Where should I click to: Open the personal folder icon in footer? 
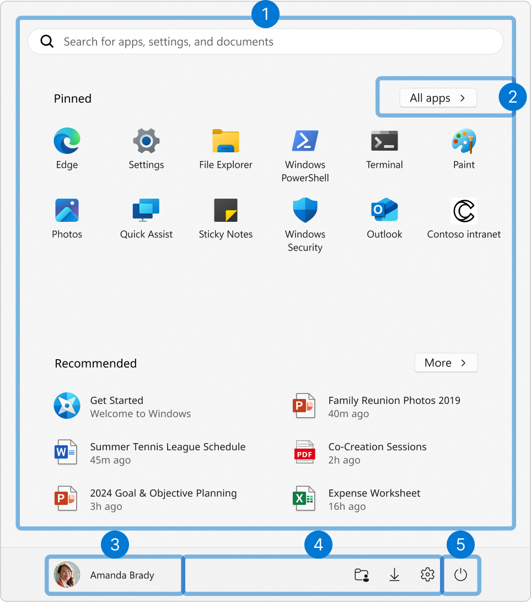coord(361,575)
